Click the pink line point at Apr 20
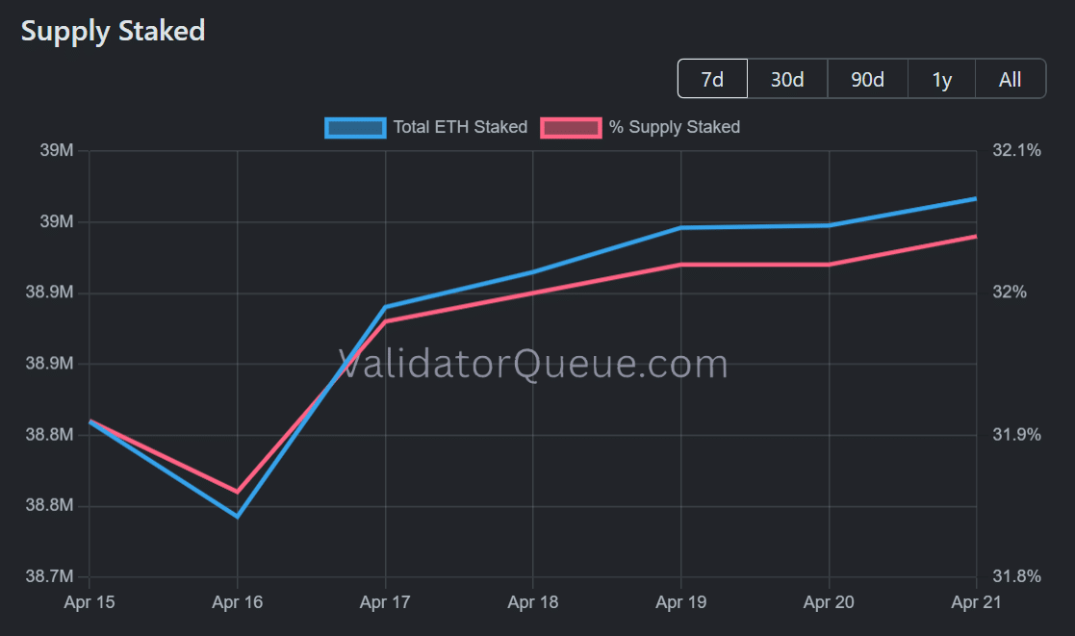Image resolution: width=1075 pixels, height=636 pixels. [x=830, y=265]
